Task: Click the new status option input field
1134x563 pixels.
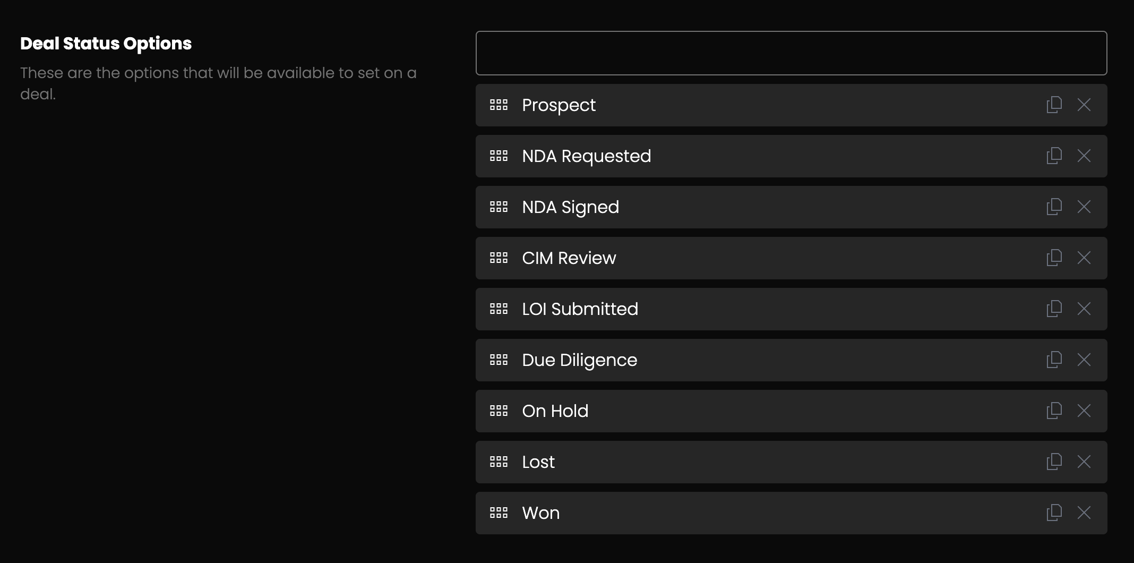Action: [791, 53]
